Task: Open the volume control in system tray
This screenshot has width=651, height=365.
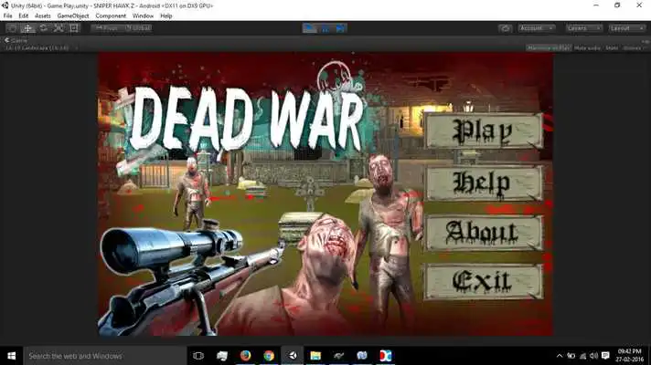Action: coord(594,356)
